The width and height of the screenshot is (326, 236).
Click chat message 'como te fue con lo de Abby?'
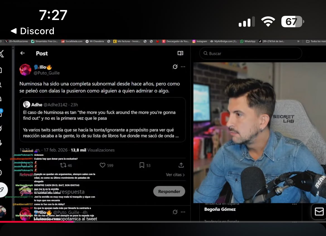[49, 204]
